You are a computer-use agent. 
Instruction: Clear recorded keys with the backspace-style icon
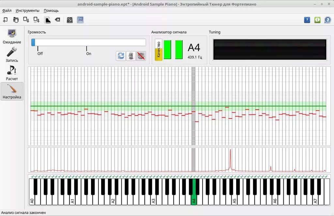57,20
